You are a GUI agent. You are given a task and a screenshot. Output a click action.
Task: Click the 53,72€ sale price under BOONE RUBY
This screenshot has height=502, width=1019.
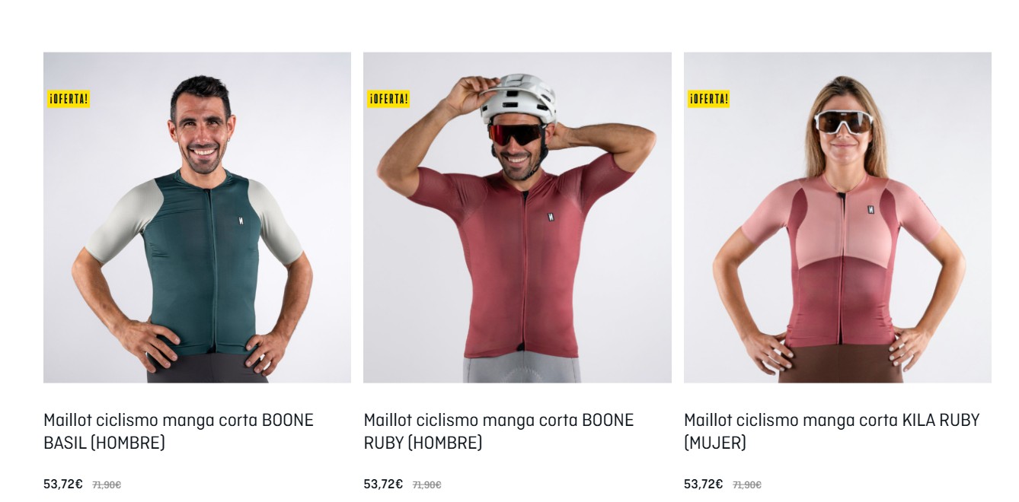pos(383,484)
